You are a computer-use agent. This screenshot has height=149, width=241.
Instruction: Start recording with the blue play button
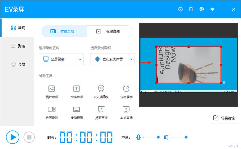tap(12, 137)
